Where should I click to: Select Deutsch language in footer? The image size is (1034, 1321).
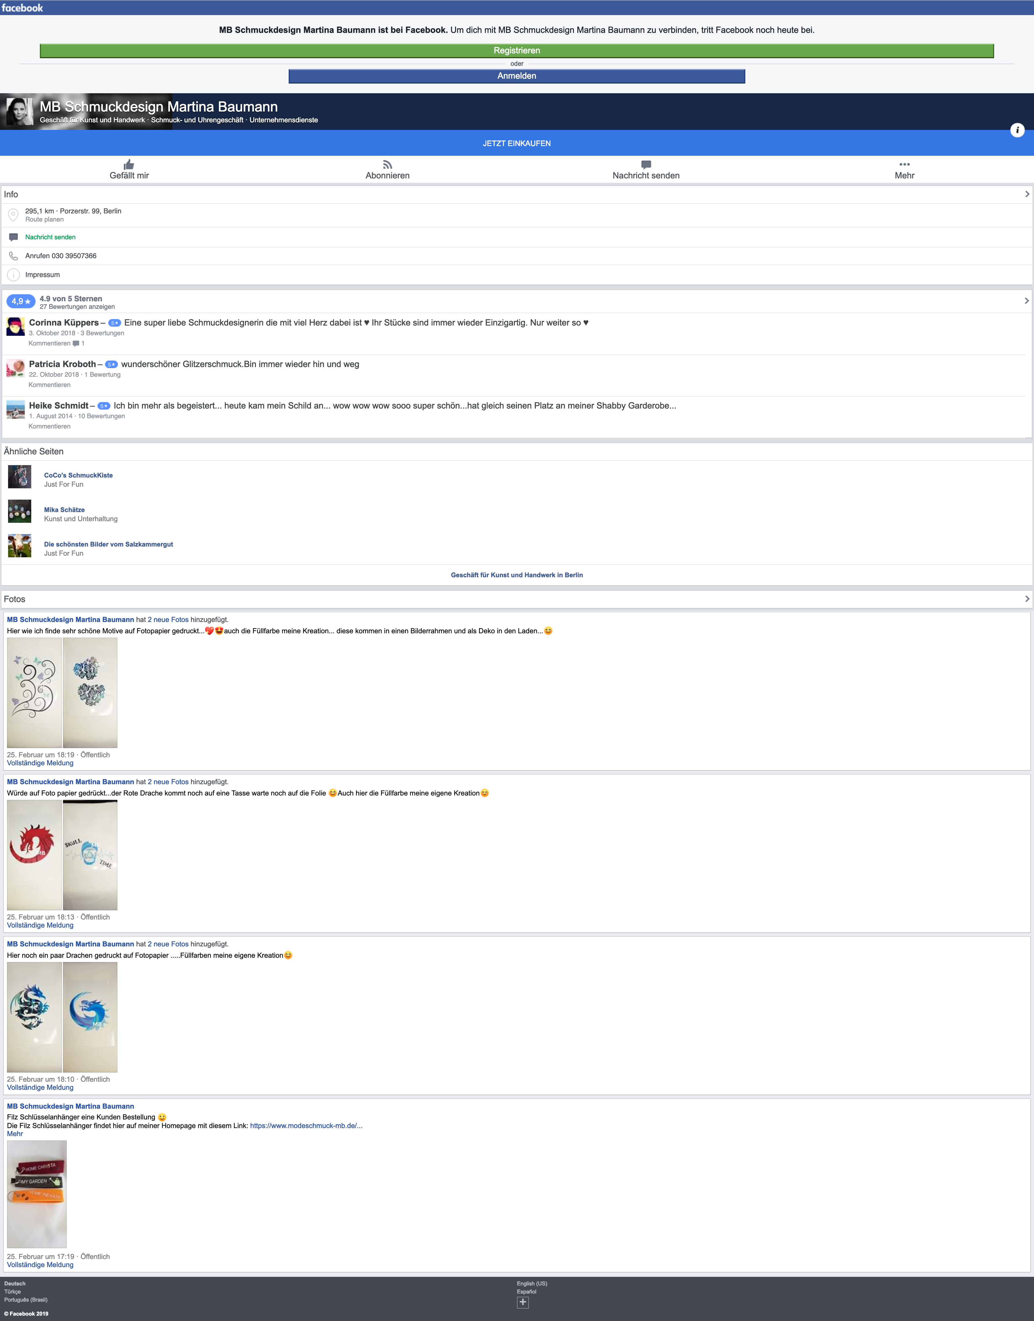15,1284
